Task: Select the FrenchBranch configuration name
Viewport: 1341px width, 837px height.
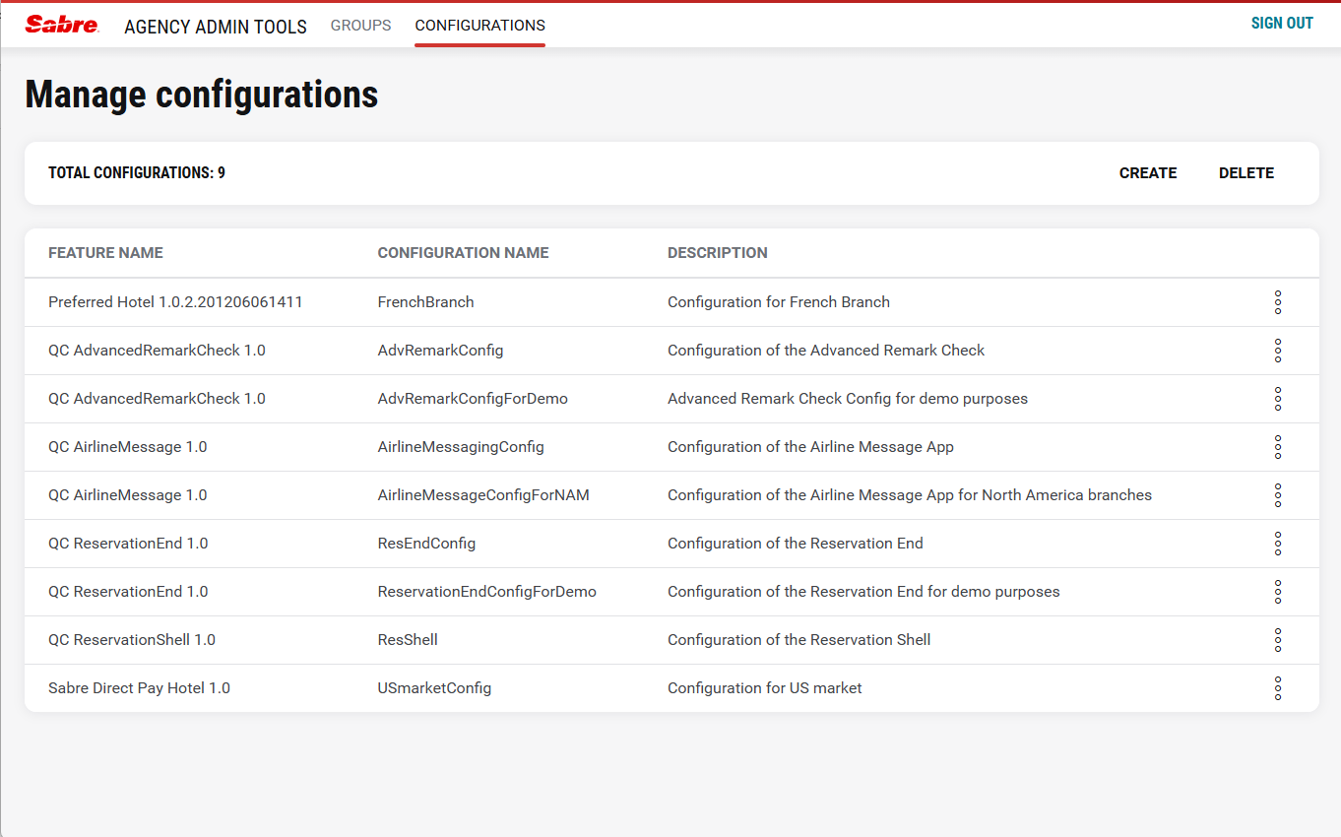Action: point(426,302)
